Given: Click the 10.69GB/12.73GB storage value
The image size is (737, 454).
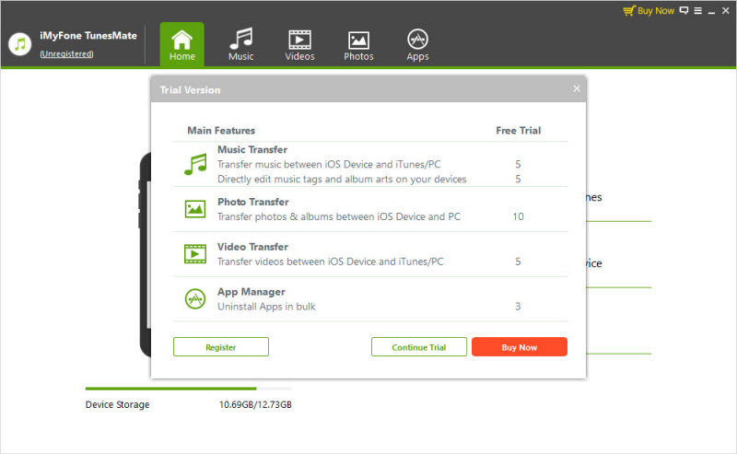Looking at the screenshot, I should pos(255,404).
